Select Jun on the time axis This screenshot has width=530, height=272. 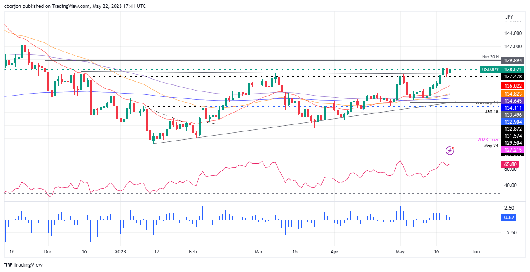click(x=476, y=251)
